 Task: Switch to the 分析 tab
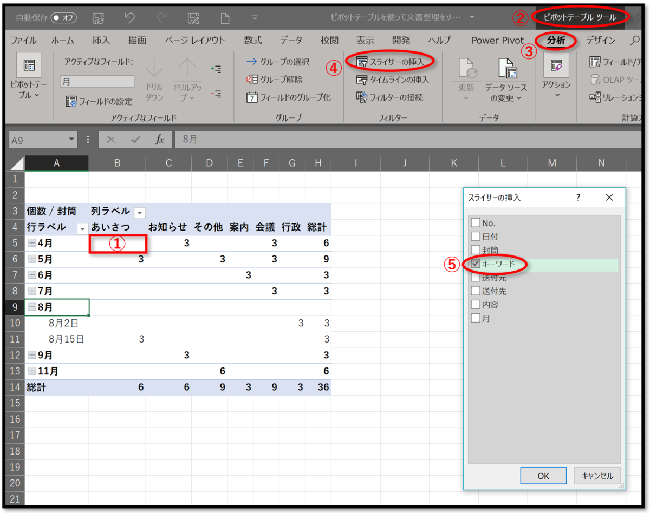pos(556,40)
